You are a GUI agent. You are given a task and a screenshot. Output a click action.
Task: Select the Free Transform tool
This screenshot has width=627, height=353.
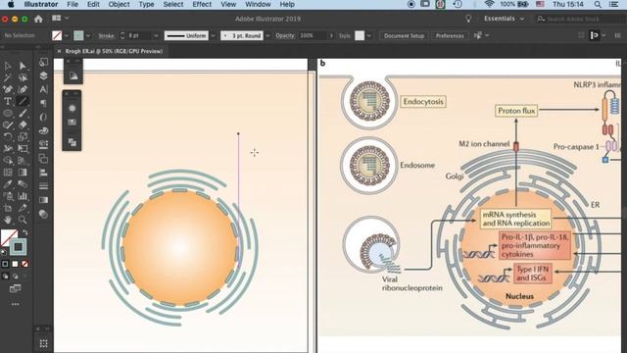tap(23, 149)
